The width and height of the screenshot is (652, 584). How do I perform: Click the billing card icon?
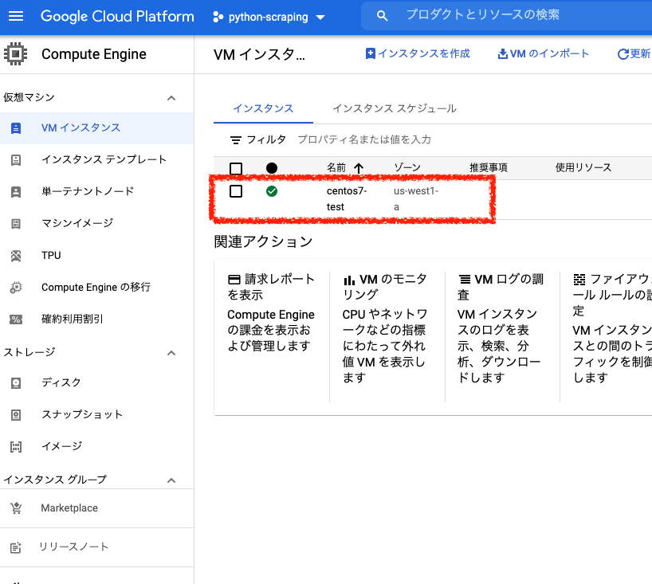coord(234,280)
